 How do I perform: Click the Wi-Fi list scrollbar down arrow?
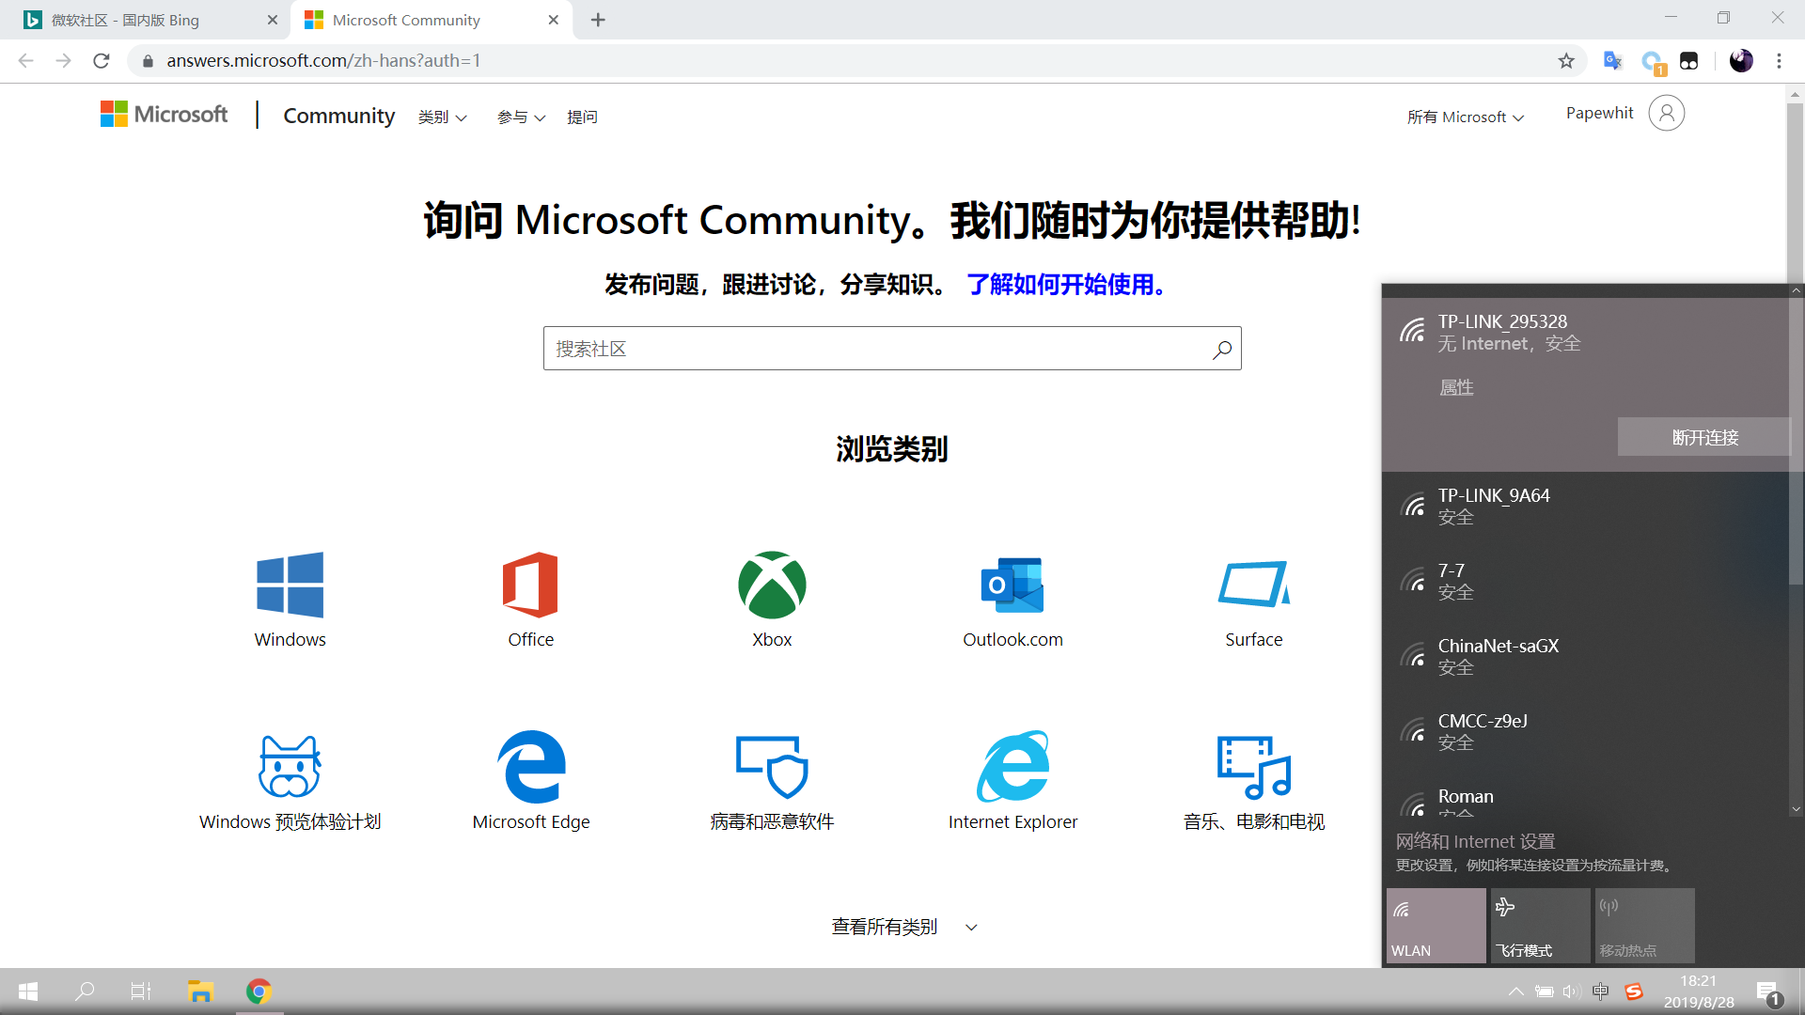pyautogui.click(x=1796, y=808)
